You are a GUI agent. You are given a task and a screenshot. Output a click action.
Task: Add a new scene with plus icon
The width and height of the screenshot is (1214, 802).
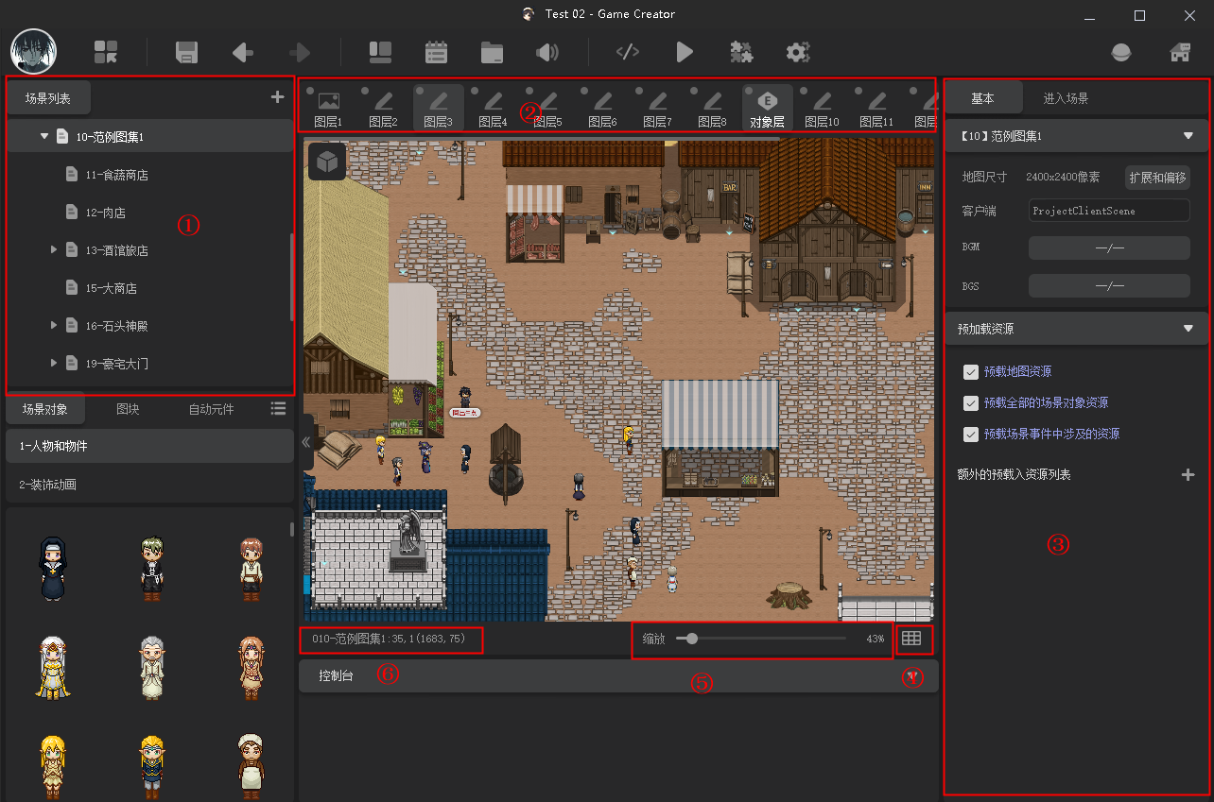[x=277, y=97]
